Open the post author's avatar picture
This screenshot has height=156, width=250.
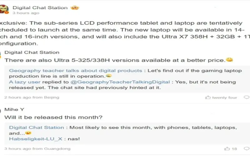pos(4,9)
